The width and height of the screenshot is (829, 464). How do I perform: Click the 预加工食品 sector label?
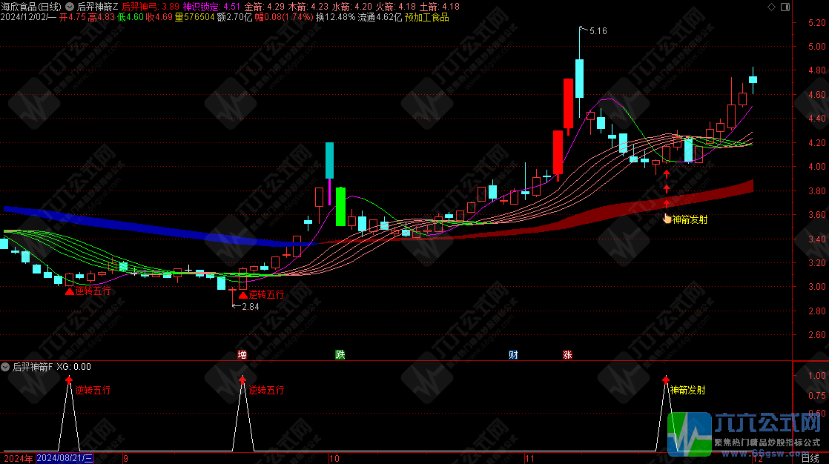[426, 16]
